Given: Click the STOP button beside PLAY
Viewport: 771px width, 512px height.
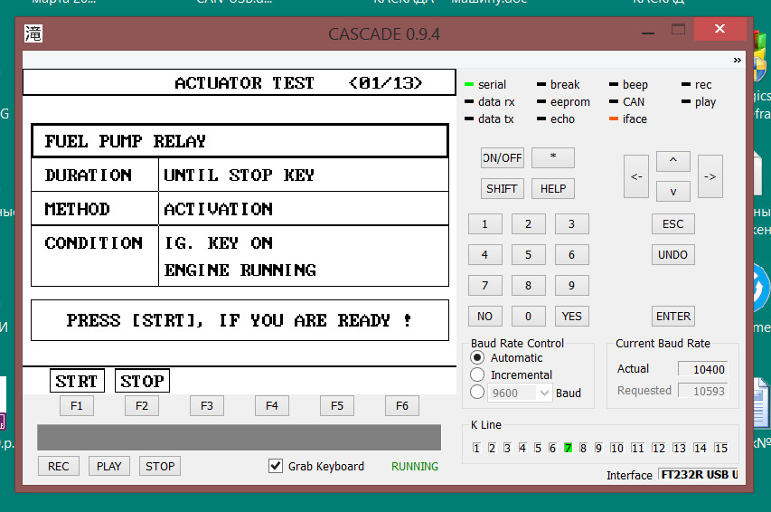Looking at the screenshot, I should point(160,466).
